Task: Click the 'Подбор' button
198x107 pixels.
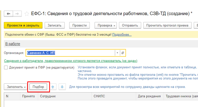Action: [x=38, y=87]
